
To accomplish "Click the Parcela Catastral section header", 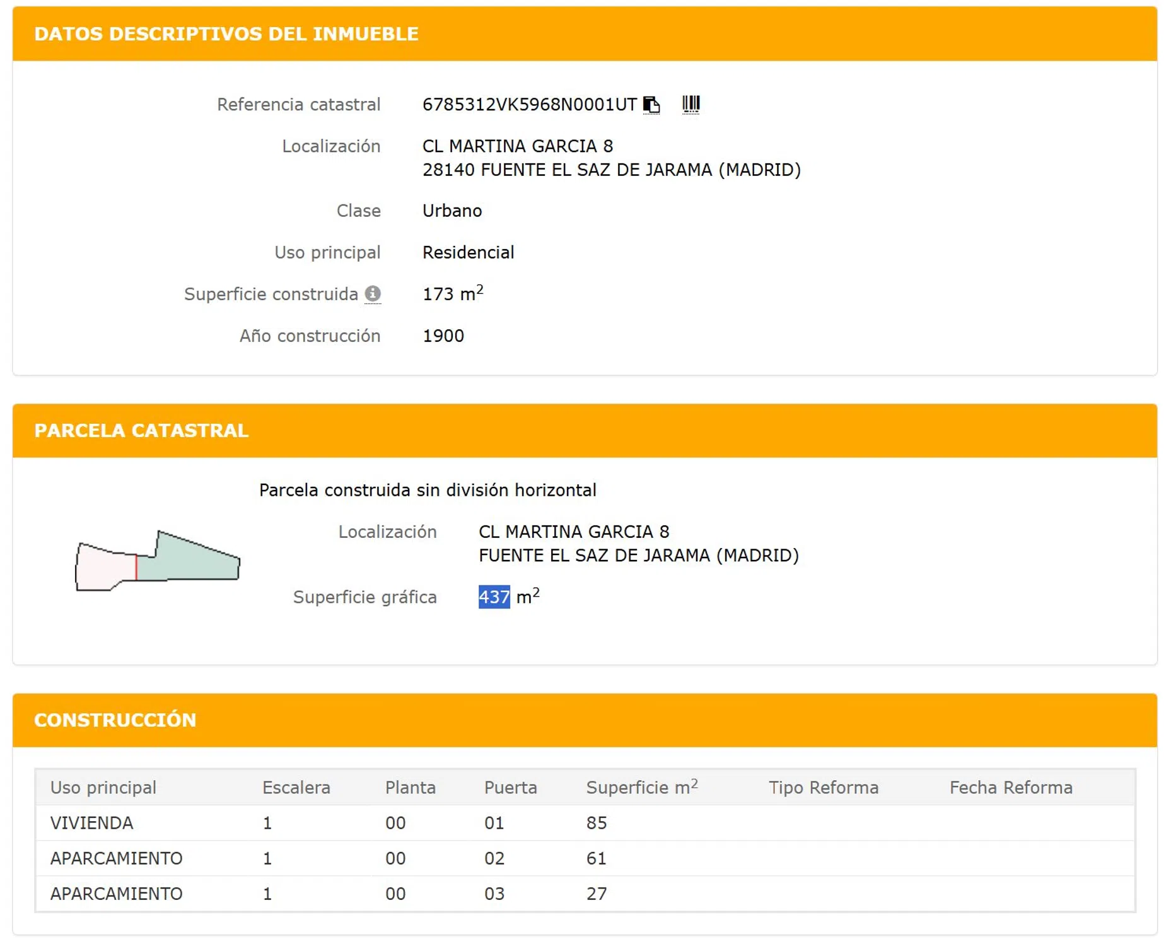I will tap(141, 431).
